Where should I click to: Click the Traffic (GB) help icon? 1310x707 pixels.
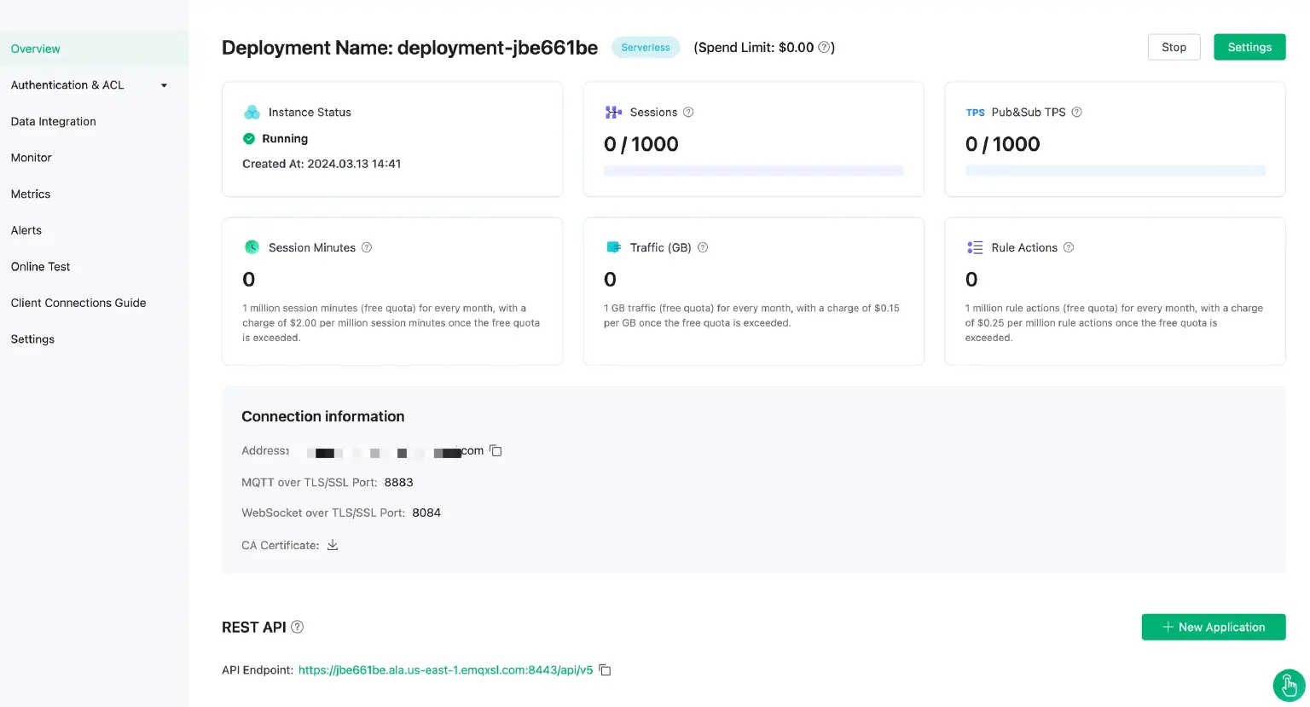click(x=702, y=247)
